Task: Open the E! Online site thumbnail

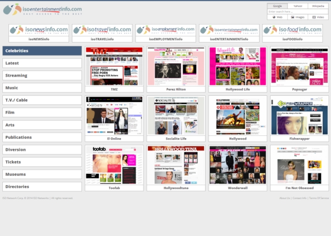Action: click(114, 116)
